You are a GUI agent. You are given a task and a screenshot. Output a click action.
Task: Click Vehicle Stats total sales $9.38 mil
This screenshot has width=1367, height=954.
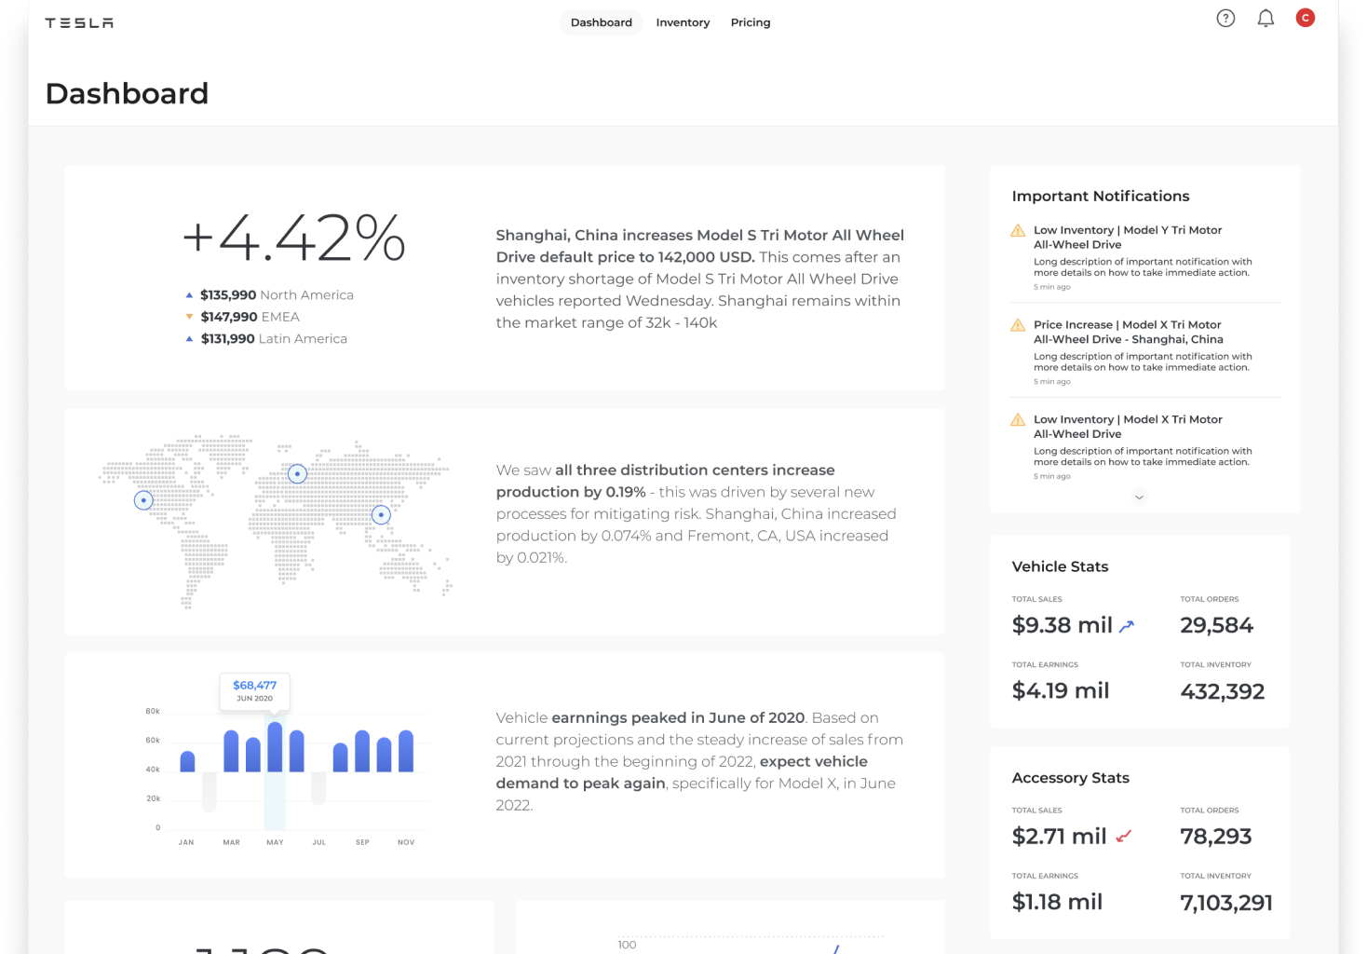coord(1062,625)
